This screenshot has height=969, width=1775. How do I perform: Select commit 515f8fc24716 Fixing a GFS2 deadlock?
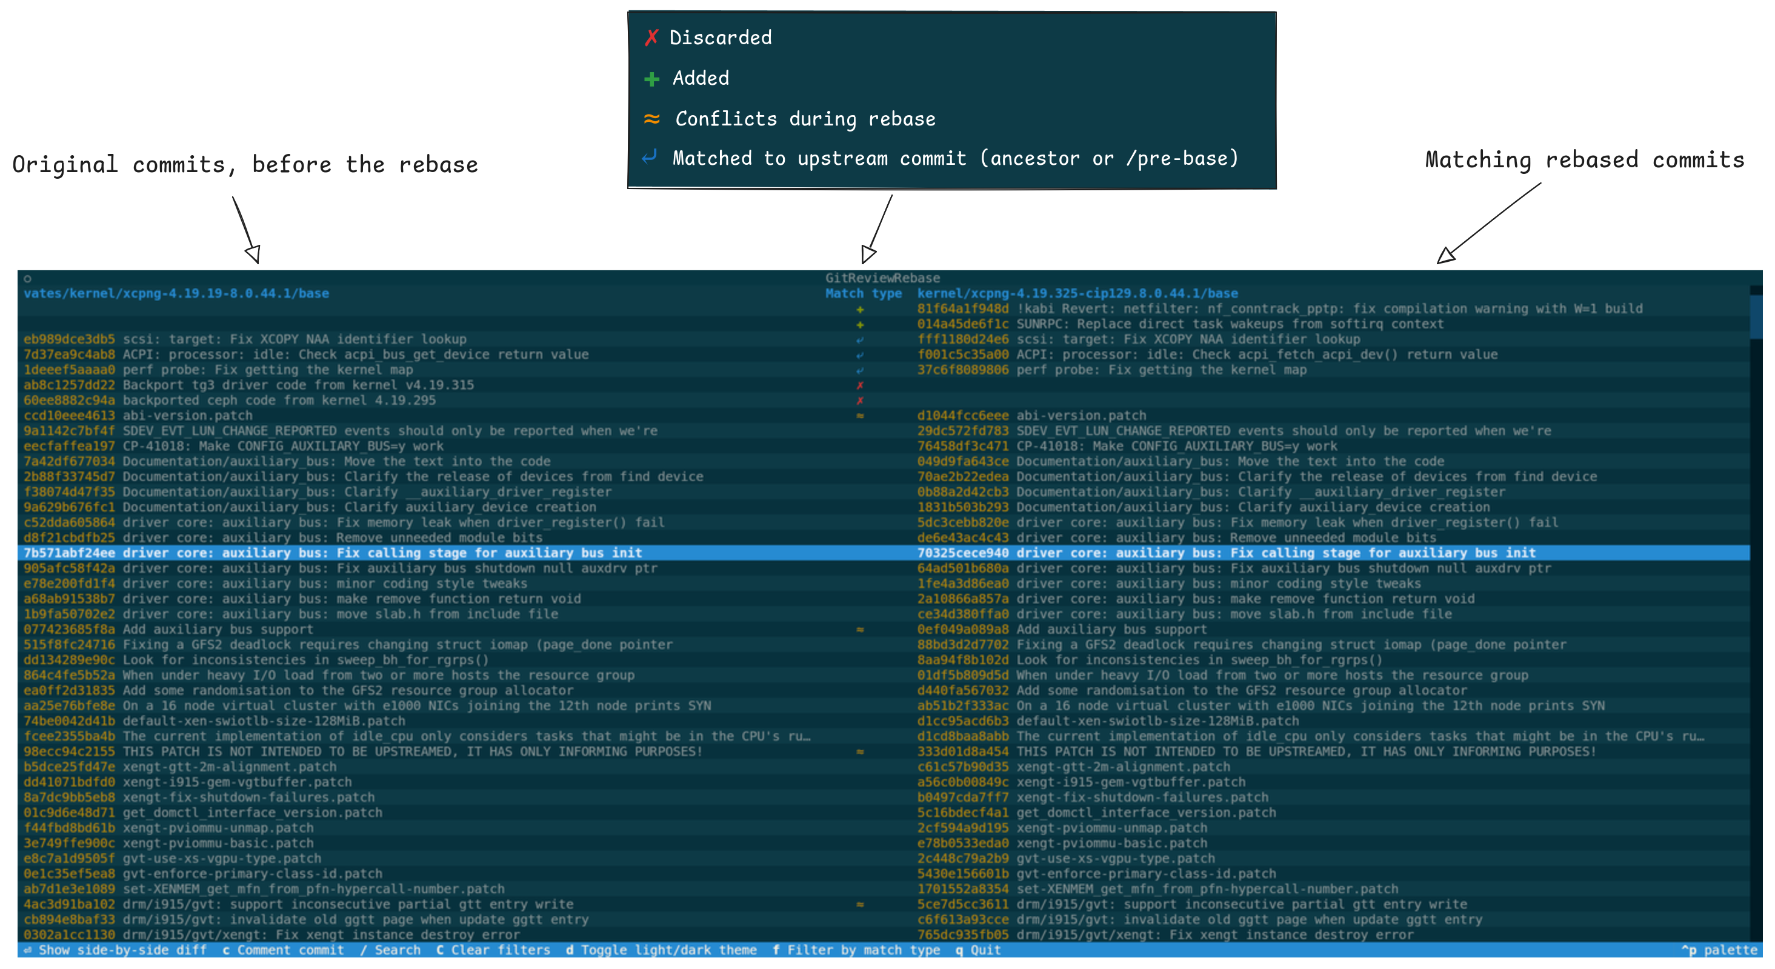(348, 644)
